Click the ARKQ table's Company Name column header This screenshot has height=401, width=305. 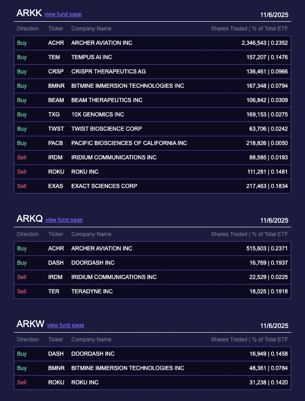91,234
